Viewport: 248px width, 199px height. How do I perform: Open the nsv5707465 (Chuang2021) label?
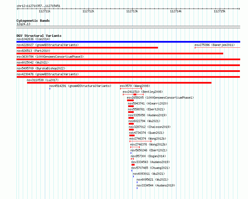150,168
